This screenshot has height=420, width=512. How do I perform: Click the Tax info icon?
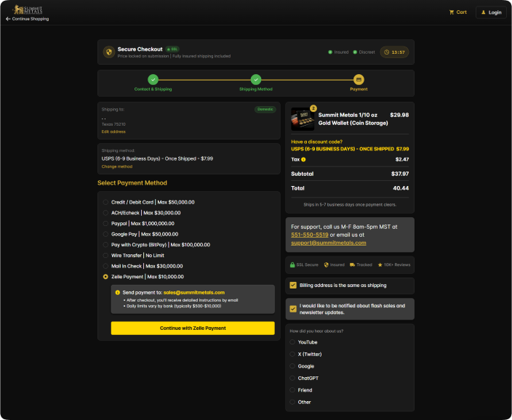303,160
